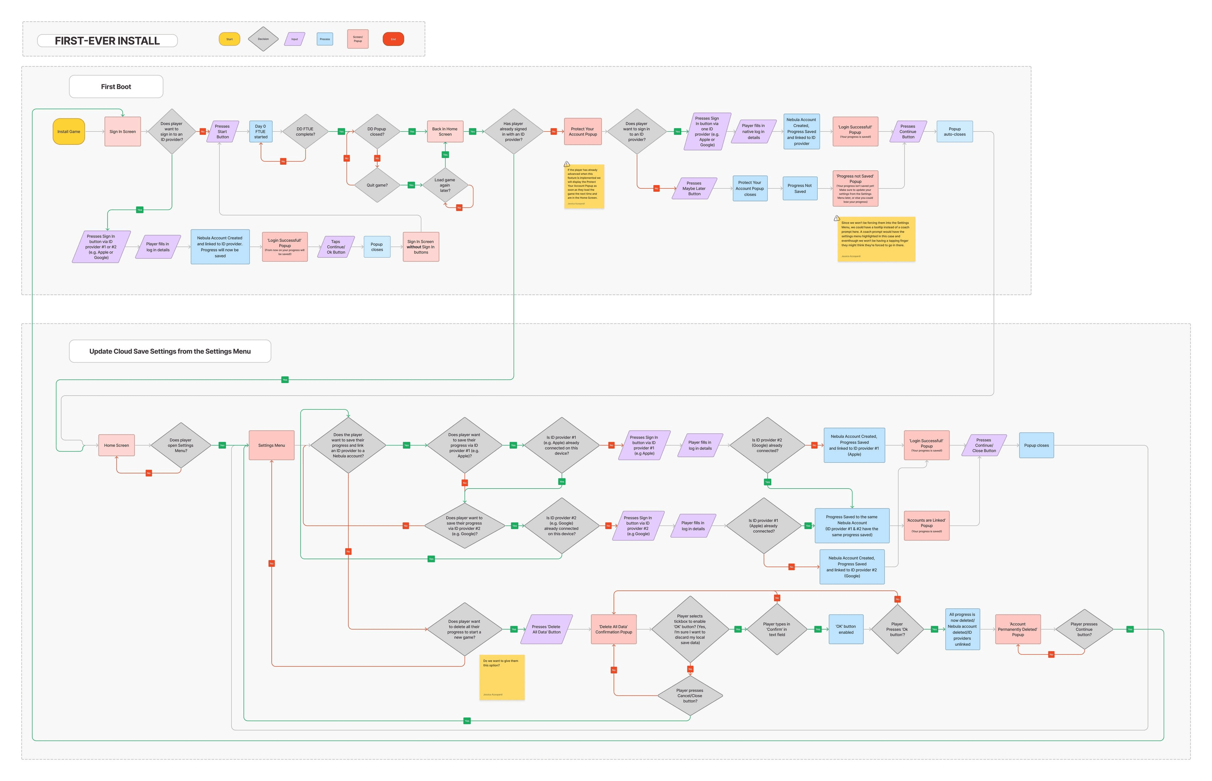Screen dimensions: 1212x781
Task: Select save progress via ID provider #1 decision
Action: pyautogui.click(x=464, y=445)
